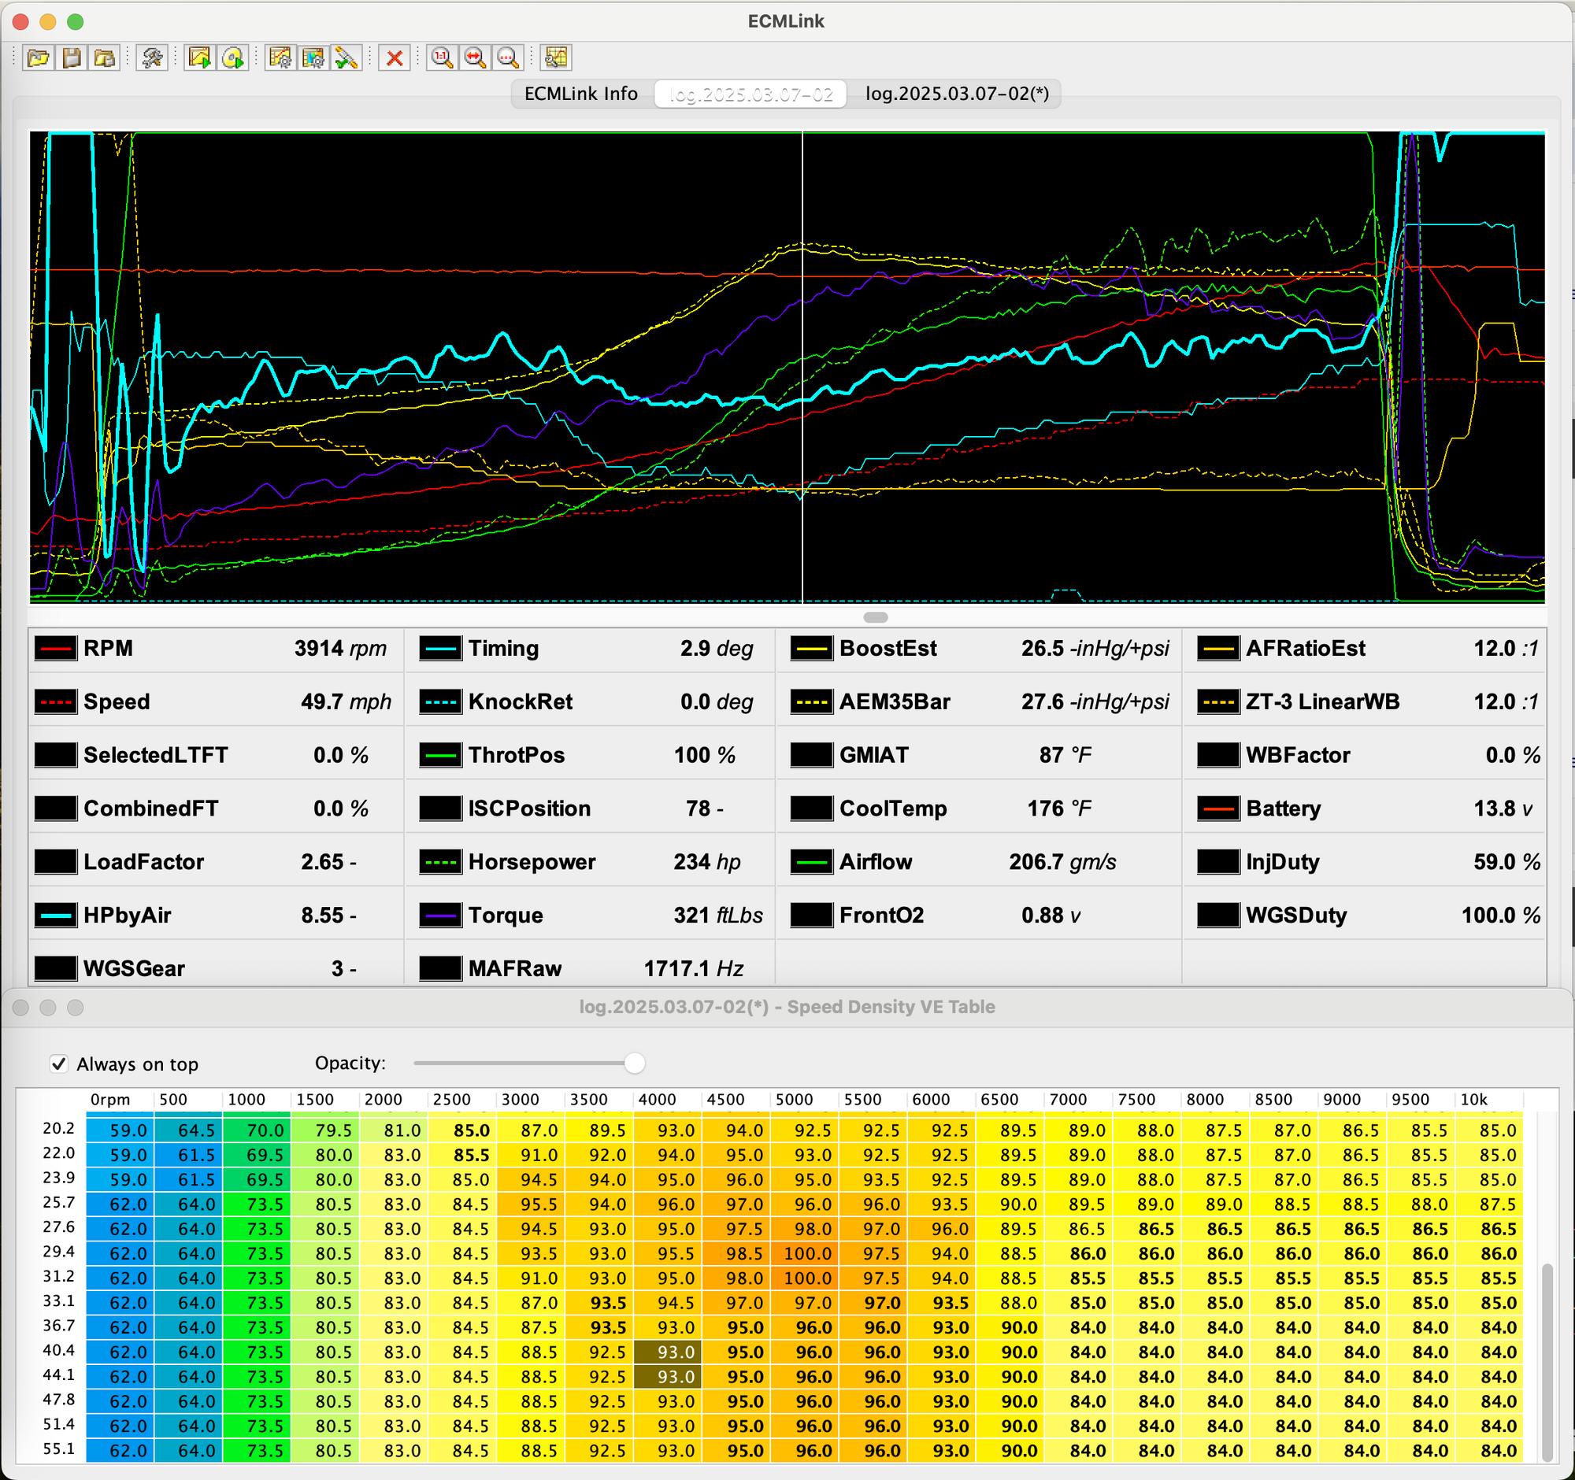This screenshot has width=1575, height=1480.
Task: Click the AEM35Bar dashed yellow swatch
Action: pyautogui.click(x=811, y=701)
